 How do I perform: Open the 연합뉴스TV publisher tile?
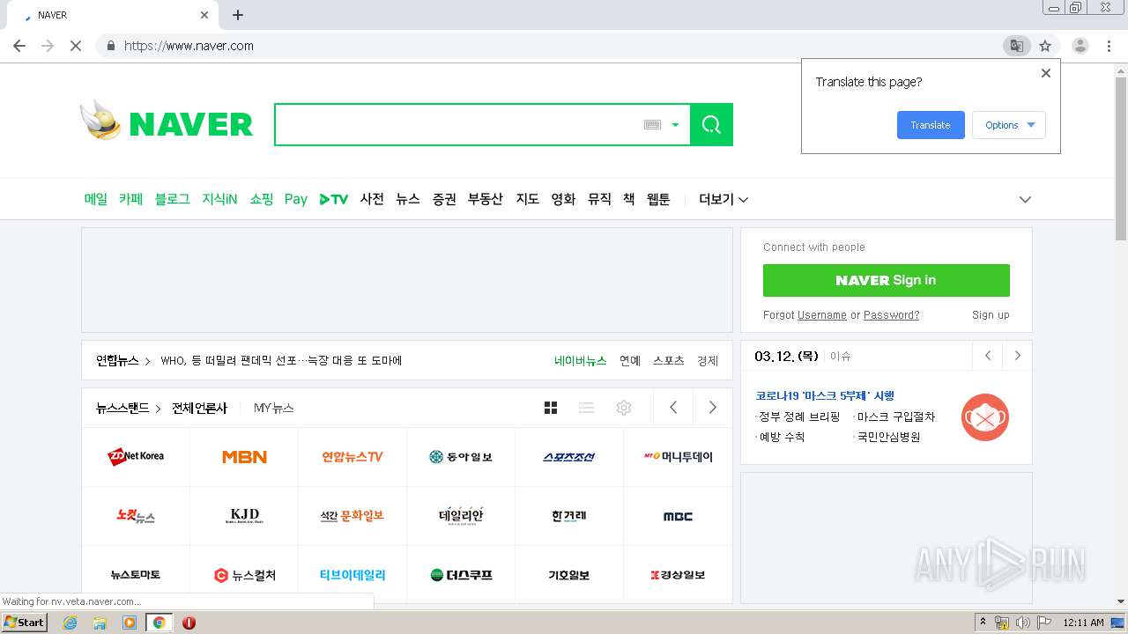(x=352, y=456)
